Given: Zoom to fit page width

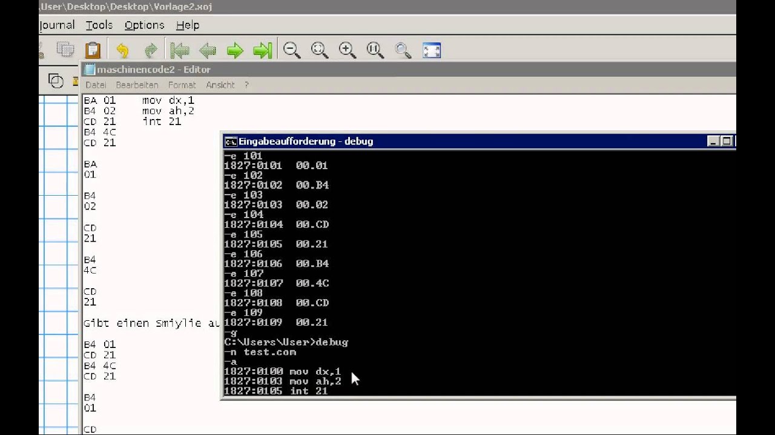Looking at the screenshot, I should (x=320, y=50).
